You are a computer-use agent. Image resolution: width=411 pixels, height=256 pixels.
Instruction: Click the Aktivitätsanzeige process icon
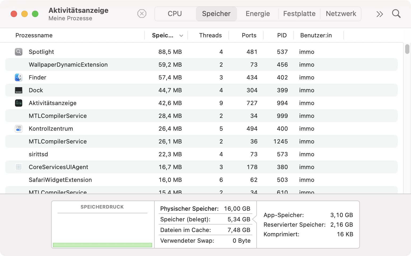click(19, 103)
